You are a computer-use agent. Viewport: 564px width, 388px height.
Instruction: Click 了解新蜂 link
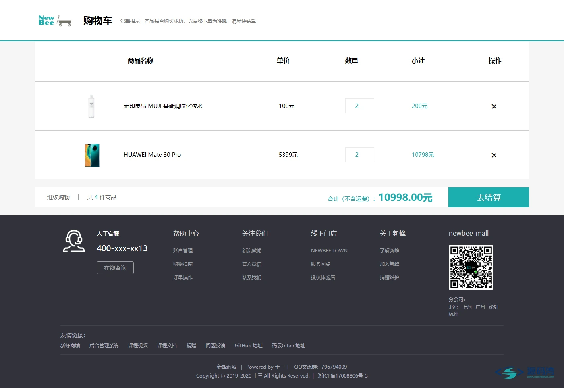[390, 251]
